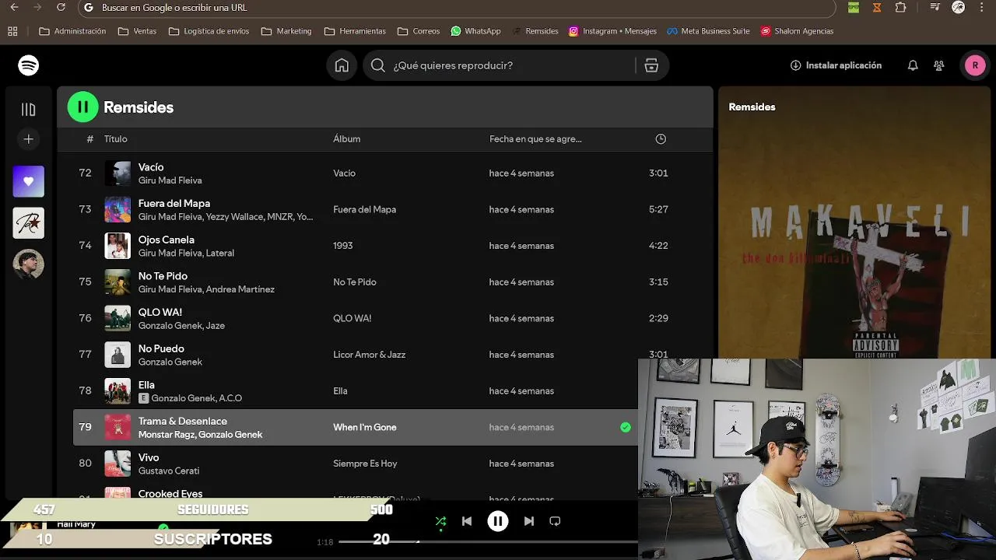Open browser extensions puzzle icon

900,7
